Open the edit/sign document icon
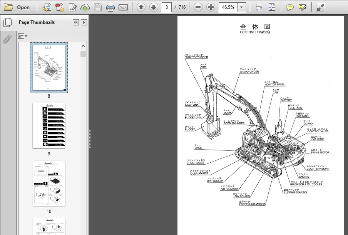The width and height of the screenshot is (348, 235). tap(73, 7)
